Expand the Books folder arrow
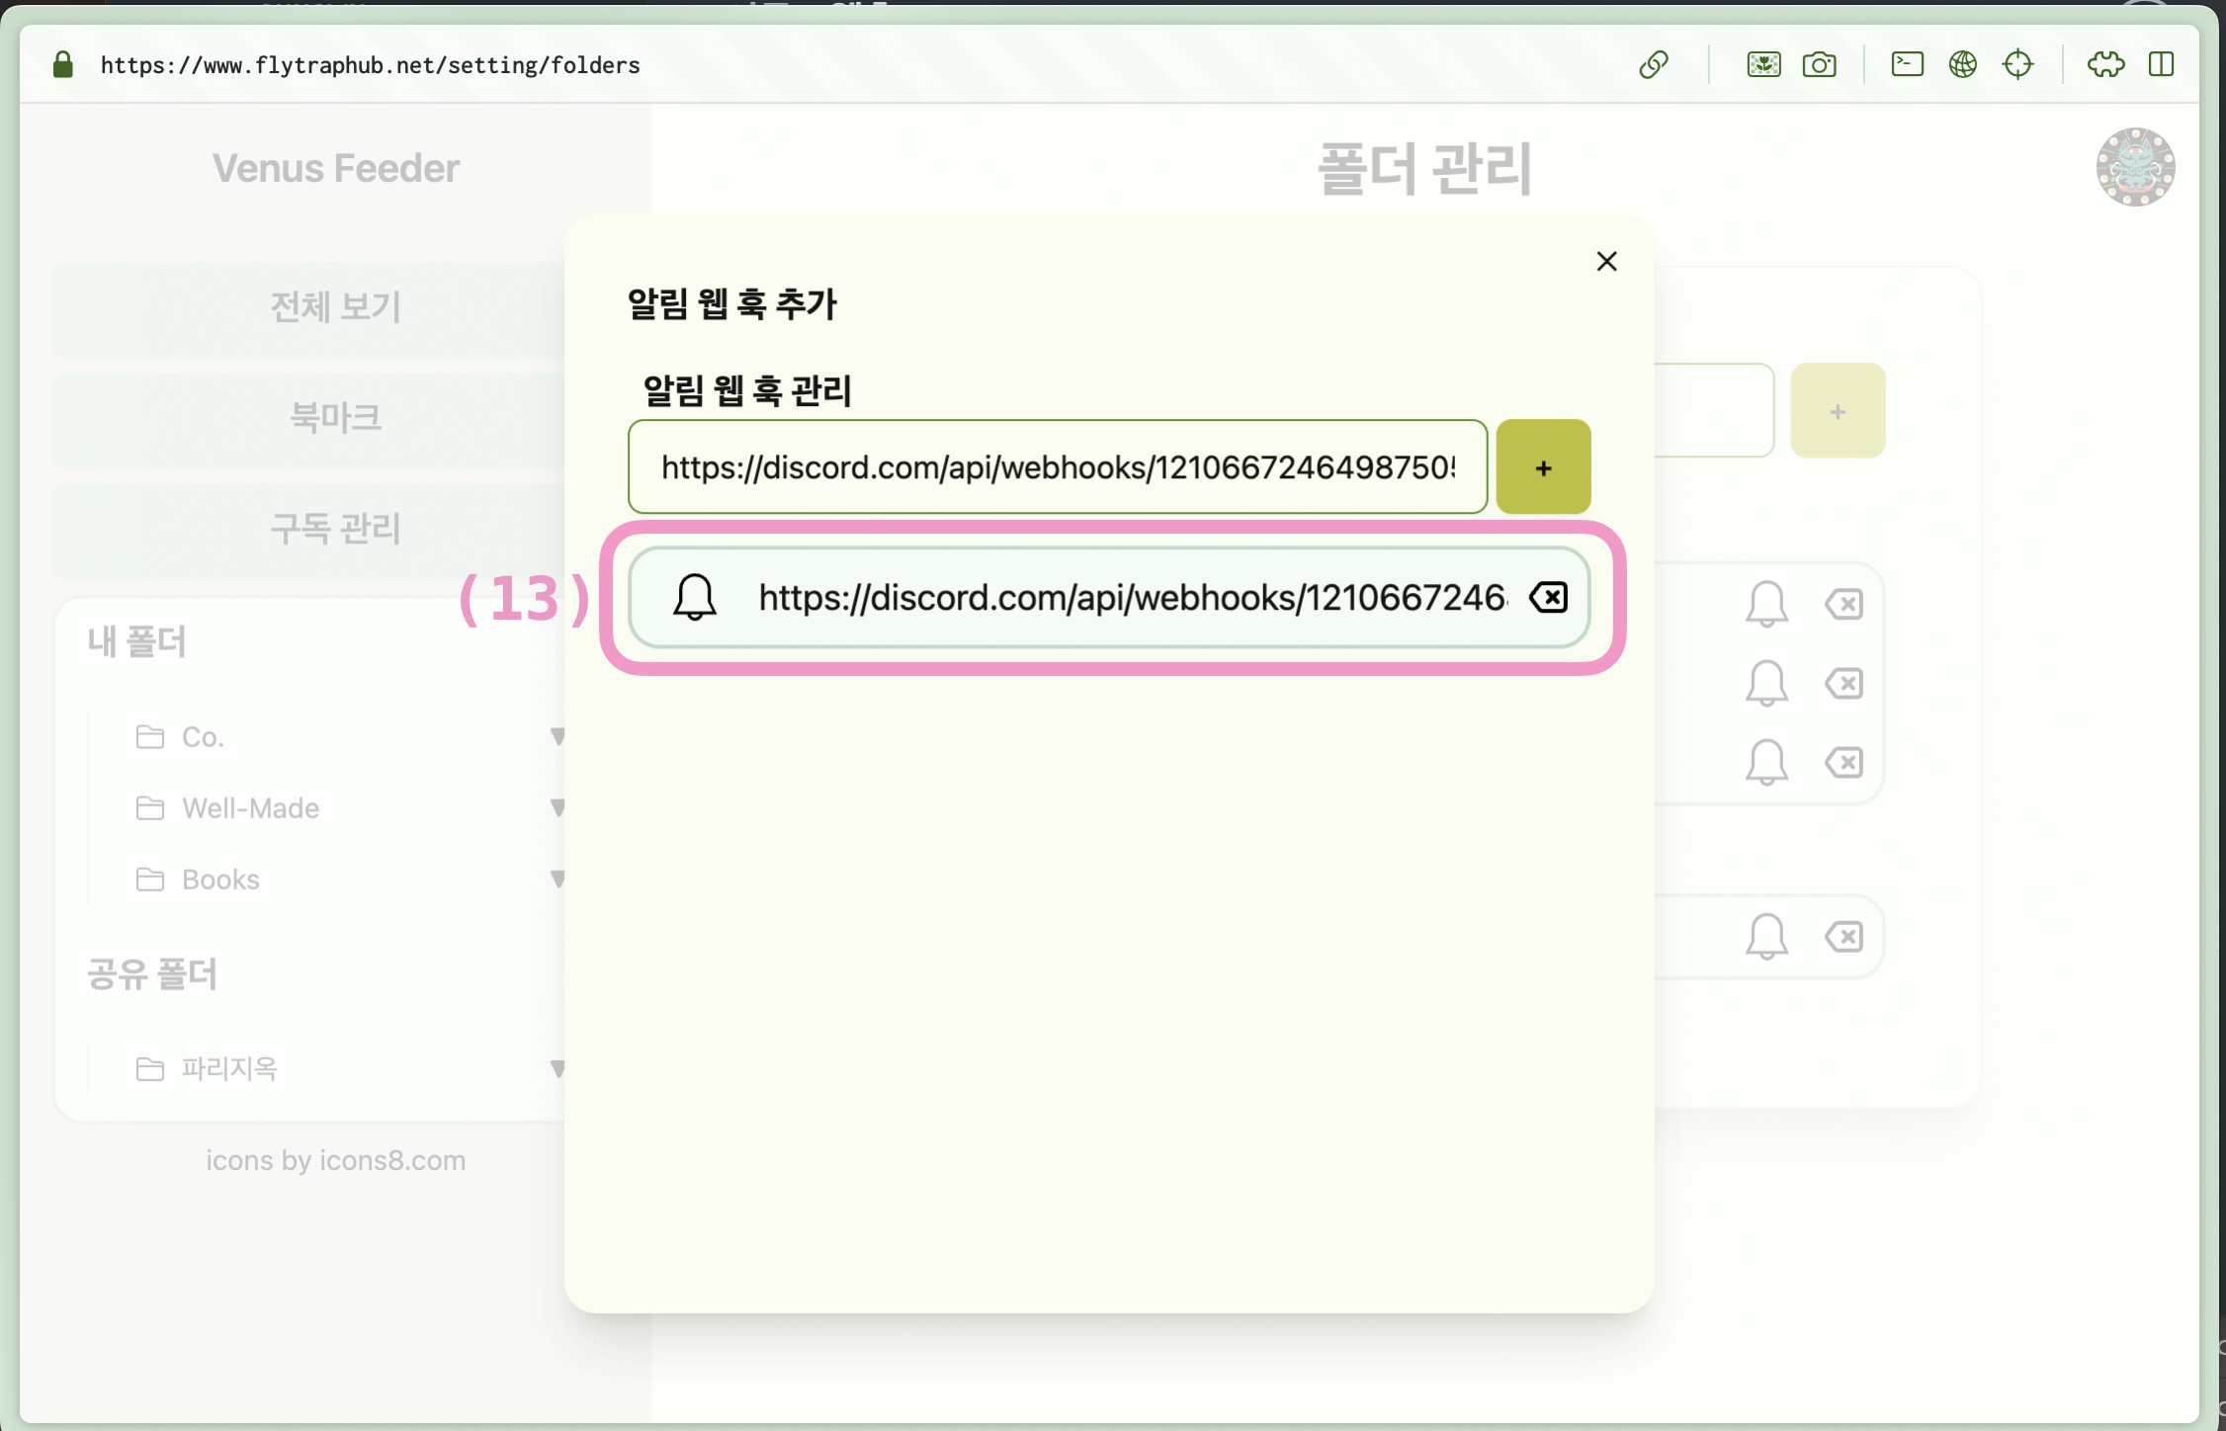Screen dimensions: 2226x1431 (557, 880)
